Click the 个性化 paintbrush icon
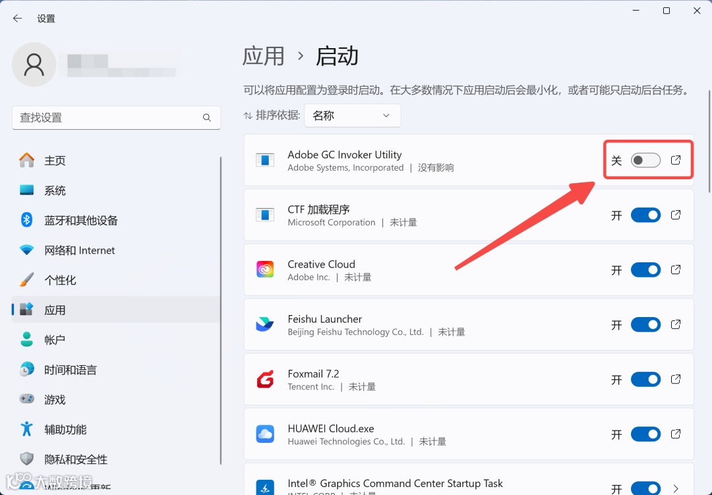This screenshot has width=712, height=495. (x=27, y=279)
